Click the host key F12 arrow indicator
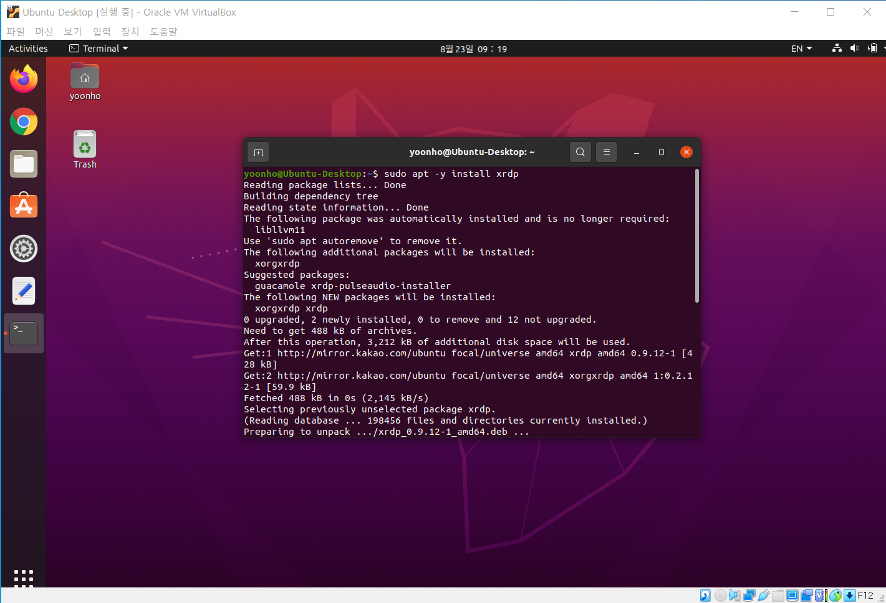 (850, 596)
